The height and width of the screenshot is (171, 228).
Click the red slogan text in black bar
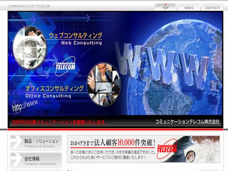59,122
